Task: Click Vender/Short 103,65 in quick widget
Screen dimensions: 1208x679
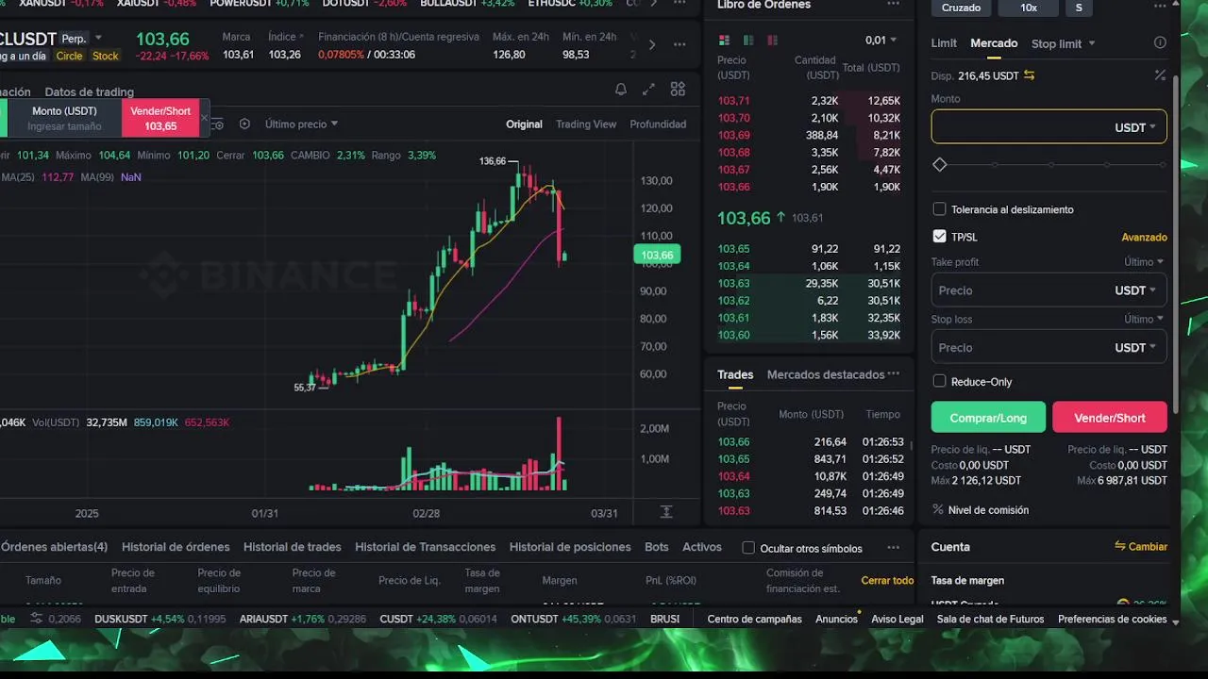Action: [160, 118]
